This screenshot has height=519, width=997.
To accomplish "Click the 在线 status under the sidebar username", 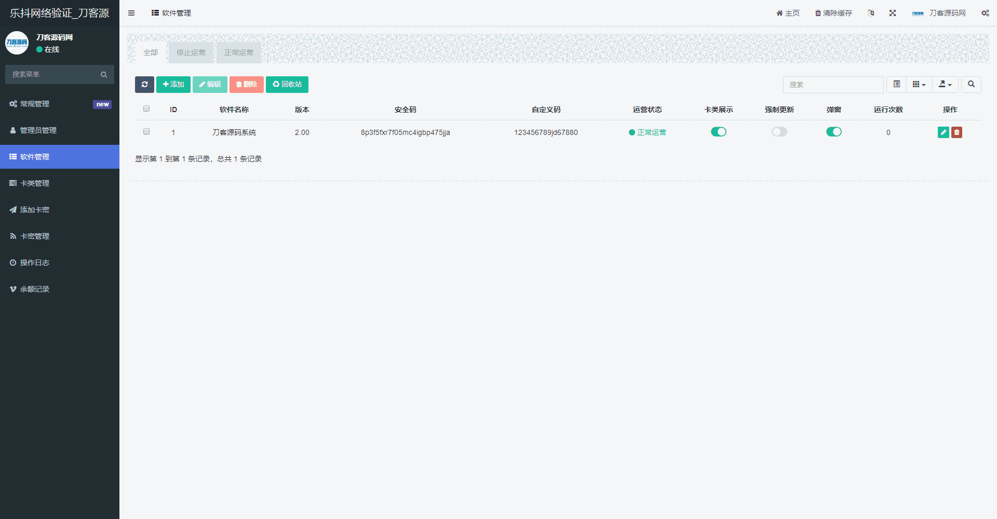I will pyautogui.click(x=48, y=49).
